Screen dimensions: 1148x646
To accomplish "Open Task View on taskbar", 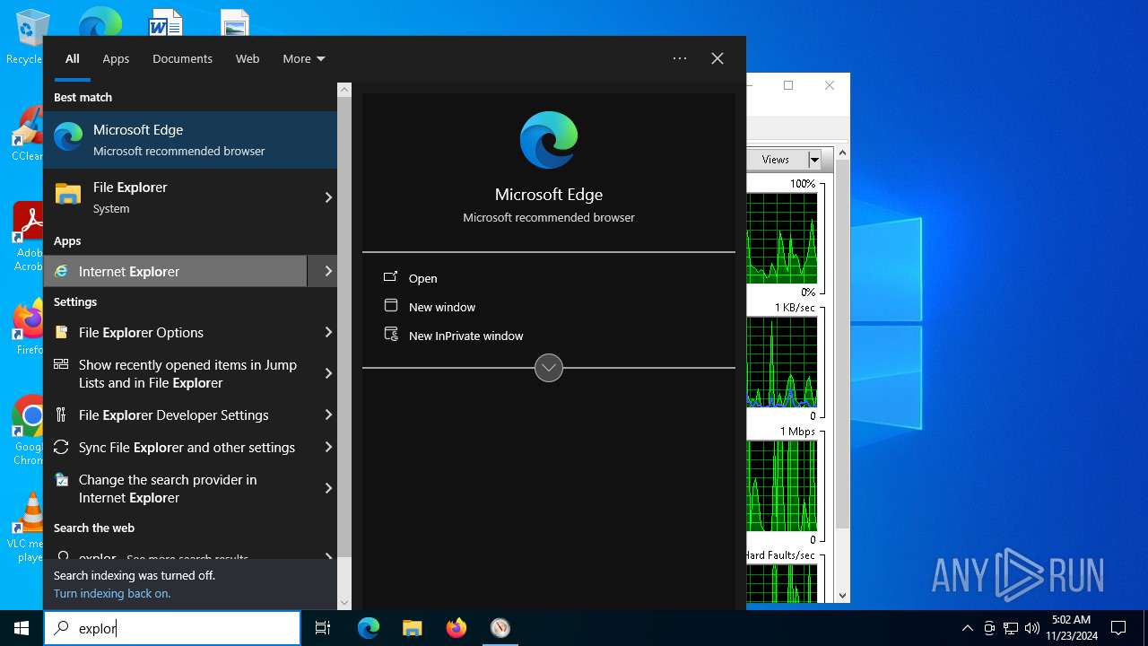I will (x=323, y=628).
